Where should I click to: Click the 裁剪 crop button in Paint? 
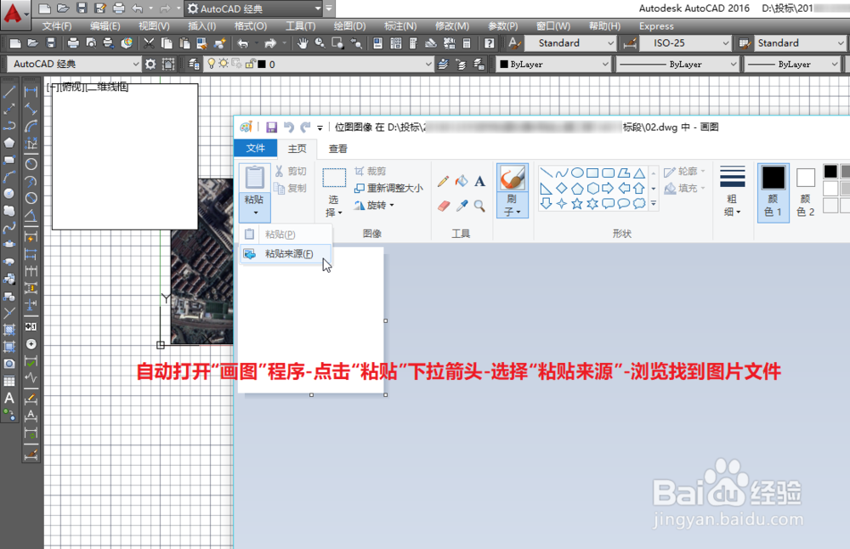[x=371, y=172]
